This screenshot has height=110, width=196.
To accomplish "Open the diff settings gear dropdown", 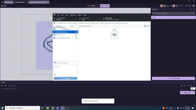I will 145,26.
